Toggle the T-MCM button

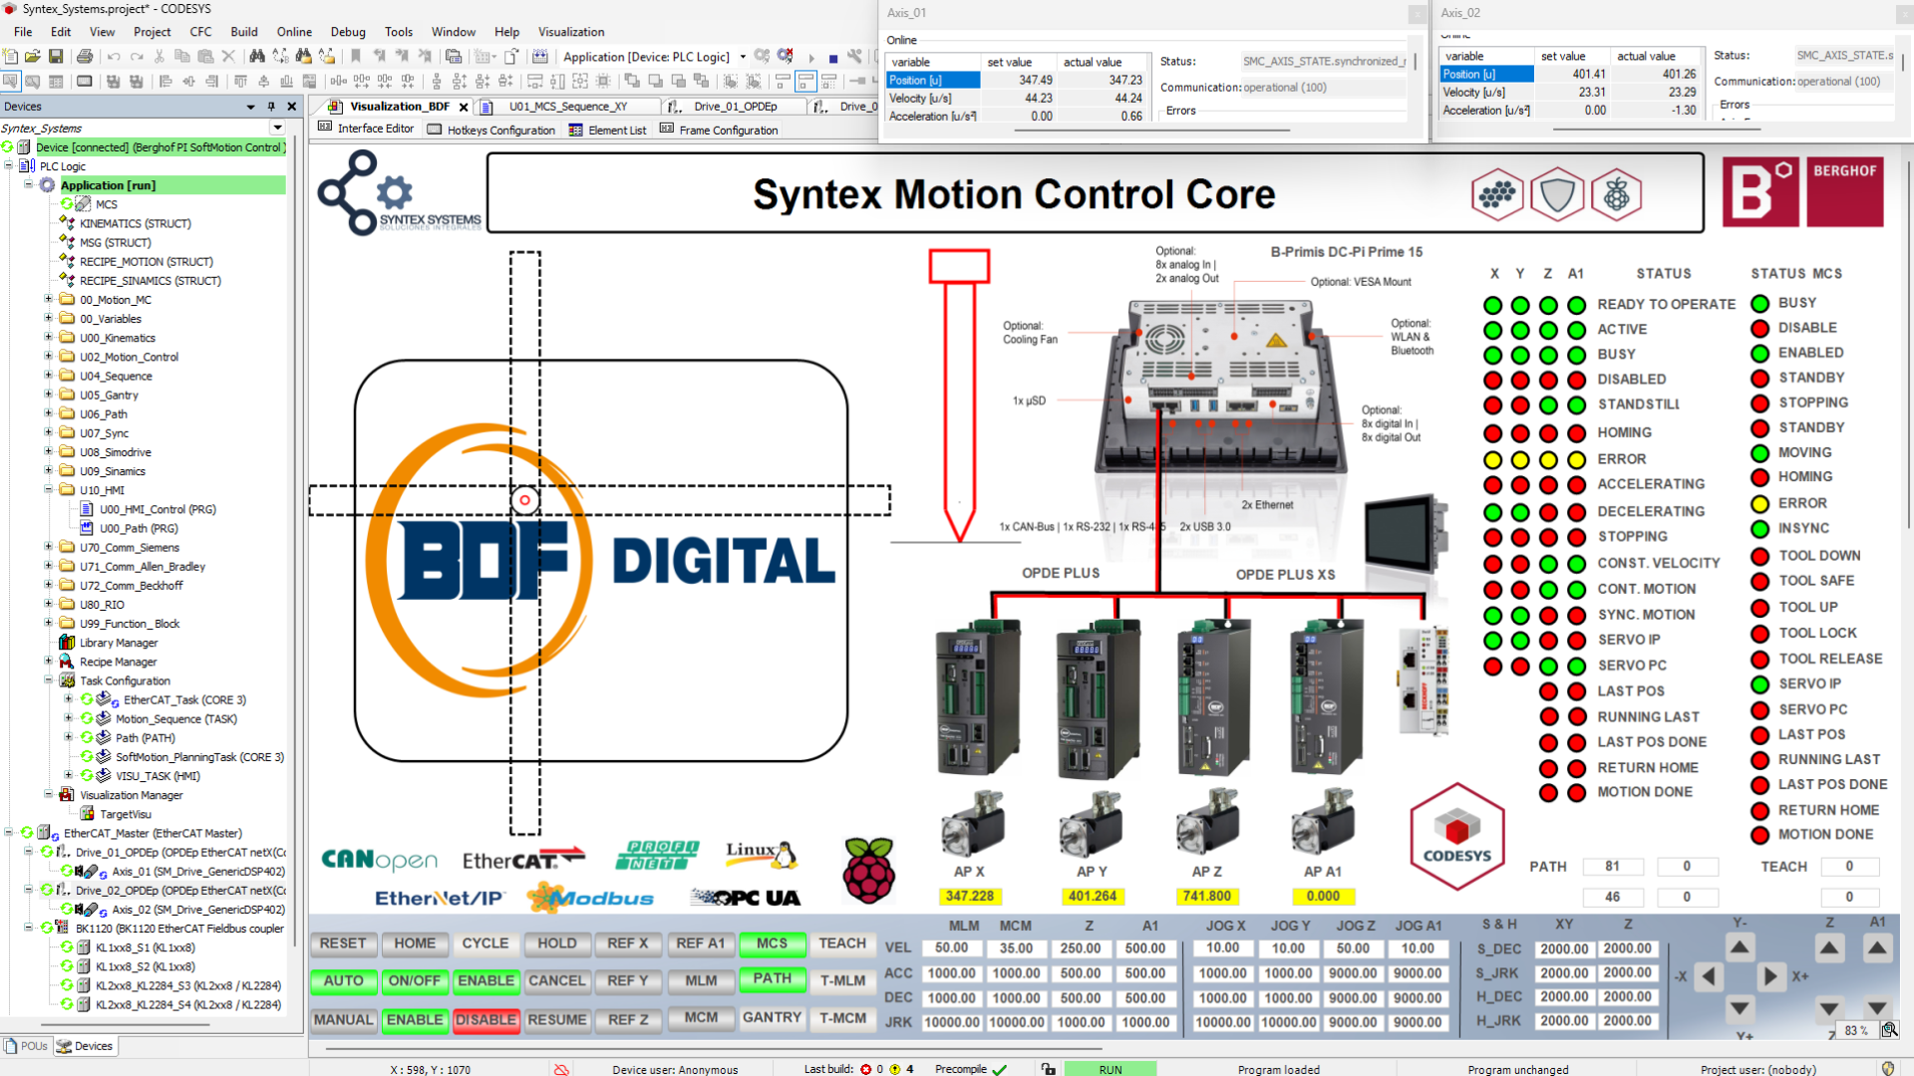842,1018
